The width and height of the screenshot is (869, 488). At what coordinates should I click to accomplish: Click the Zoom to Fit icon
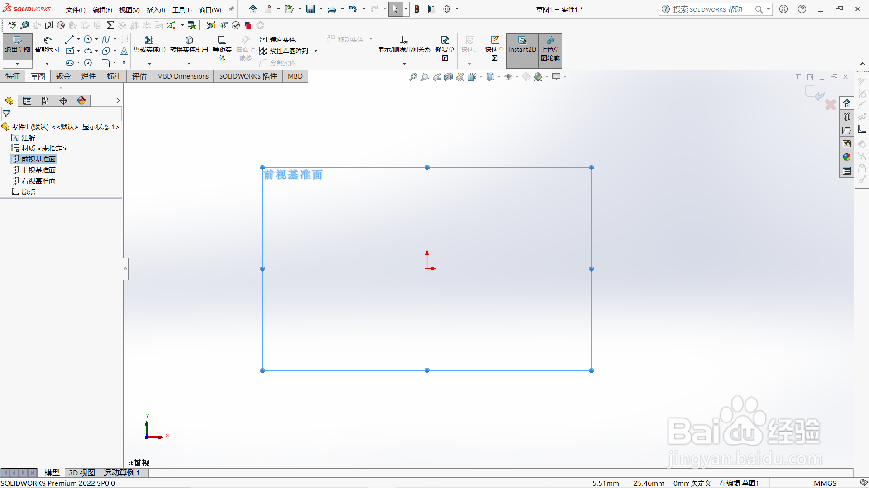click(x=413, y=77)
